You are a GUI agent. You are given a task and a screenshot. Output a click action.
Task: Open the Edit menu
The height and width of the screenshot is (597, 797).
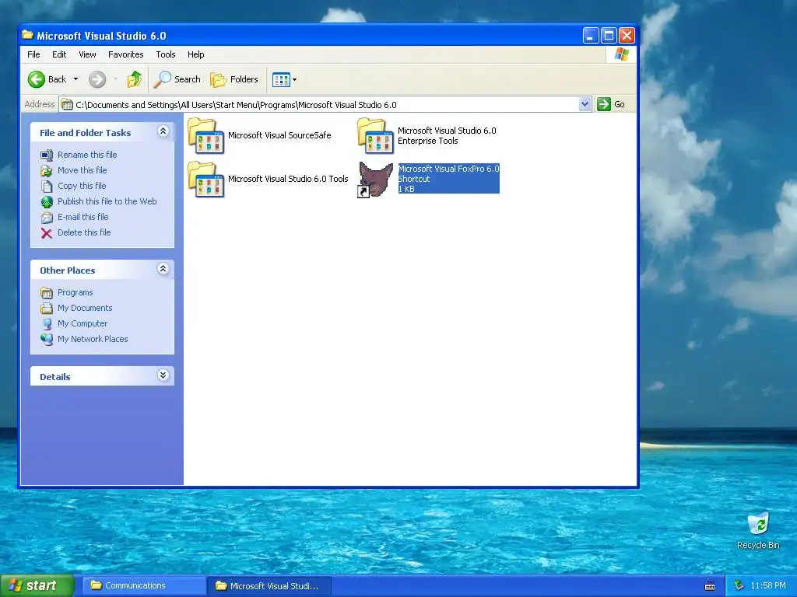coord(59,54)
